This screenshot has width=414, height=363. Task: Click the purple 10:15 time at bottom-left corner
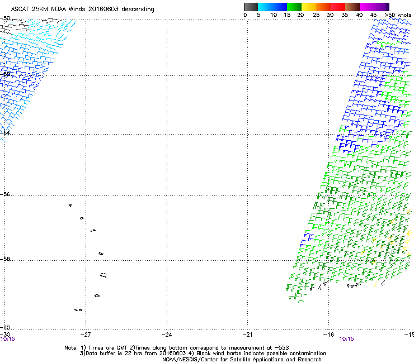tap(7, 339)
